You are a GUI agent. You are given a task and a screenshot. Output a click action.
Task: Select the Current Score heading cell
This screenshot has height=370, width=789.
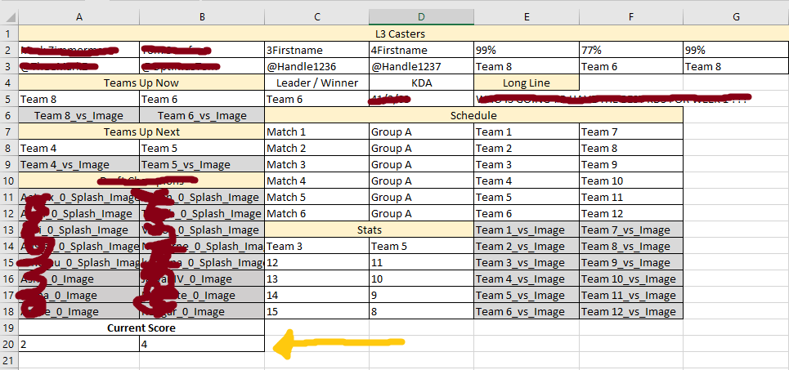(141, 328)
